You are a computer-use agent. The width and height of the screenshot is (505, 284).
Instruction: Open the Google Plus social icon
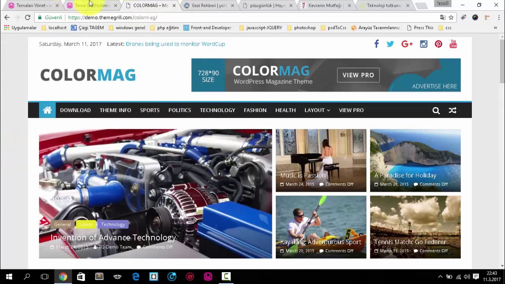click(x=407, y=44)
